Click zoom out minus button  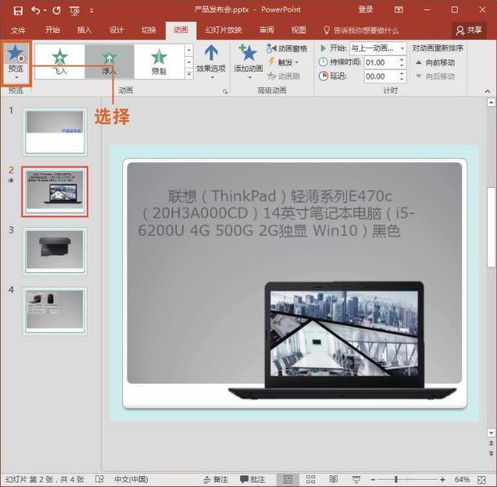click(373, 480)
